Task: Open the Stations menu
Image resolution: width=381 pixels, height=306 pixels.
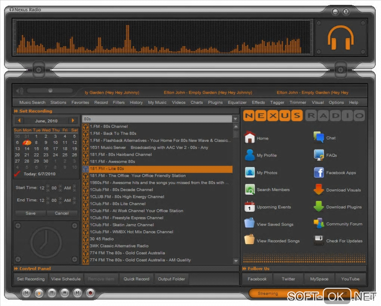Action: click(58, 102)
